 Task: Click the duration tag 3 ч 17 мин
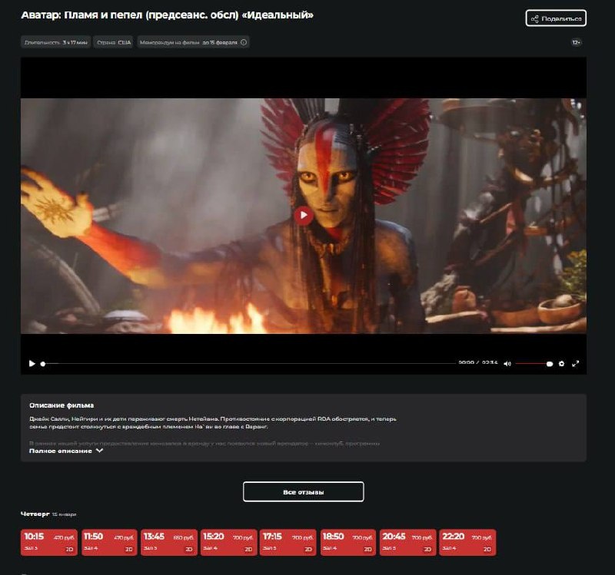pos(55,42)
